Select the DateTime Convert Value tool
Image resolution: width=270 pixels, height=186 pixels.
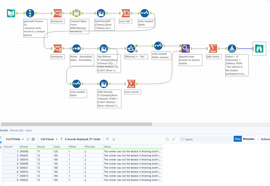pyautogui.click(x=76, y=13)
